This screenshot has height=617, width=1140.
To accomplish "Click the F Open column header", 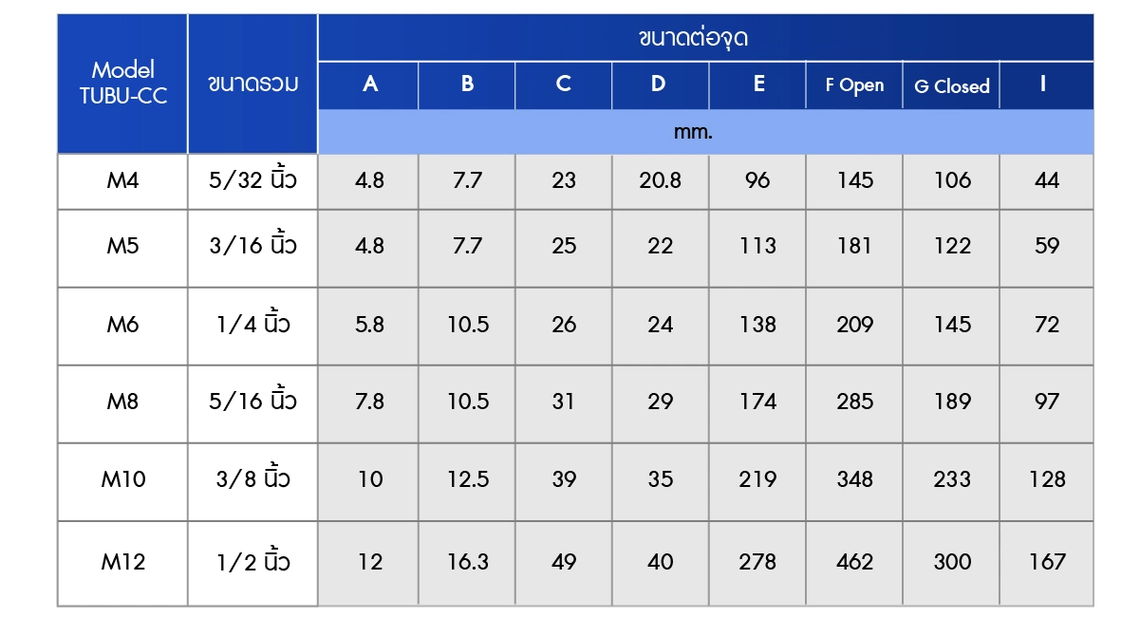I will click(854, 85).
